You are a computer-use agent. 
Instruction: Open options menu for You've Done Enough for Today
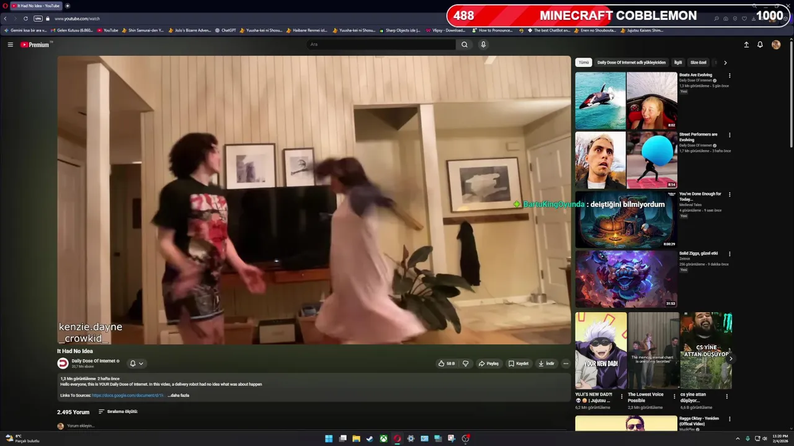tap(729, 195)
